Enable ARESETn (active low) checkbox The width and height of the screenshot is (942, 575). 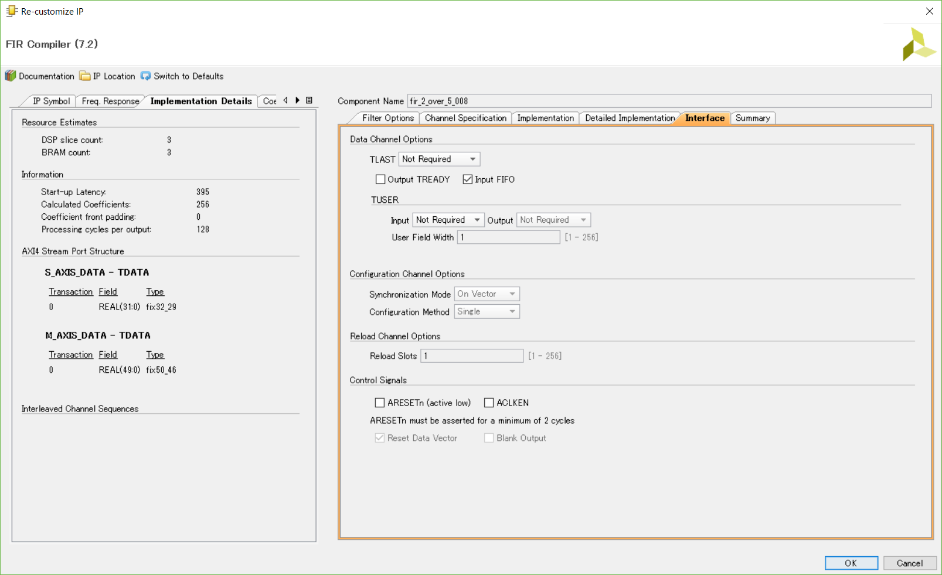(x=380, y=403)
